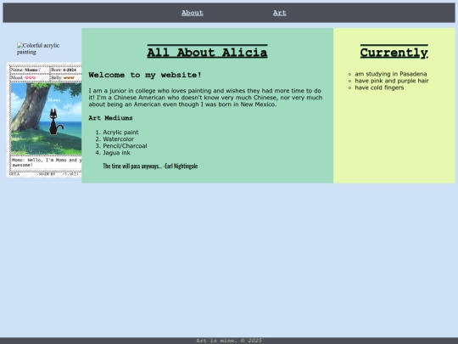
Task: Select the 'Acrylic paint' list item
Action: pyautogui.click(x=120, y=133)
